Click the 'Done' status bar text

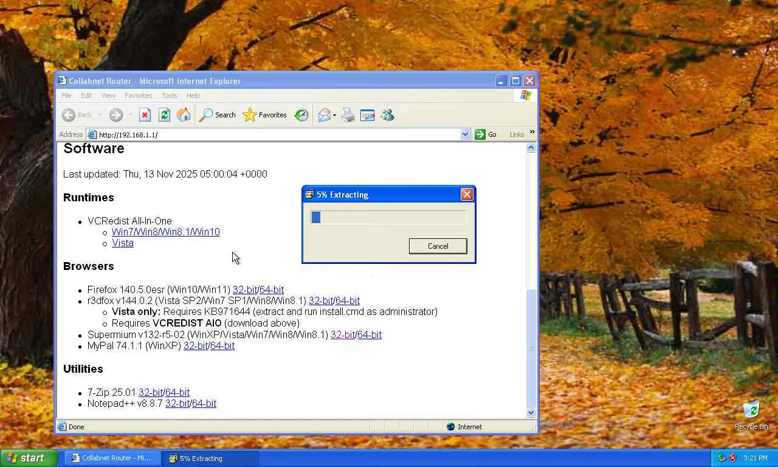(x=77, y=427)
